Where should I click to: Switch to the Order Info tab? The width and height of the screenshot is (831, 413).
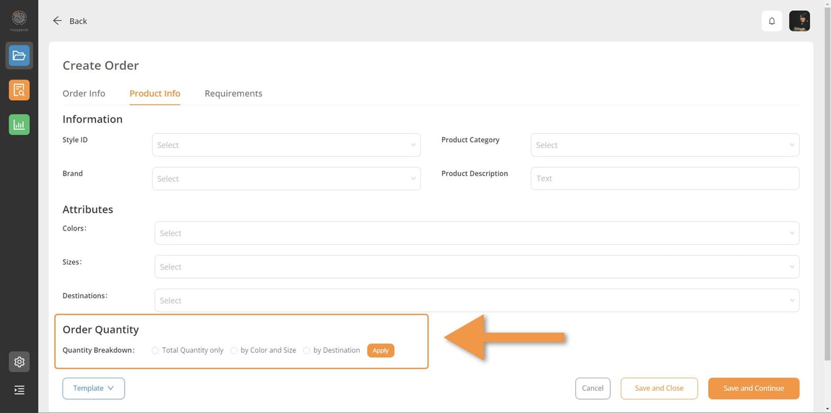[x=84, y=94]
